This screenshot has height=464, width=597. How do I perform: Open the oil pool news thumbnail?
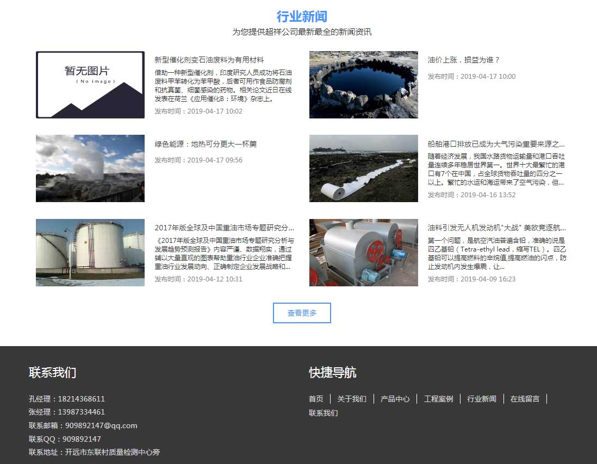(x=363, y=85)
